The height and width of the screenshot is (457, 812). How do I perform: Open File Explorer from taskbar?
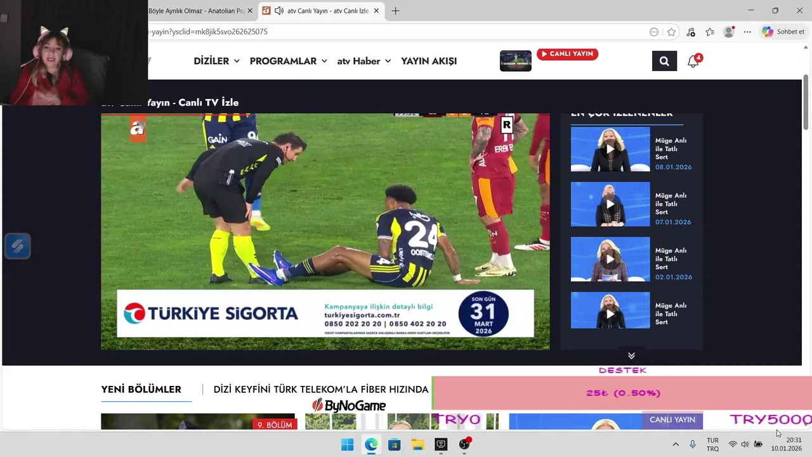point(417,444)
